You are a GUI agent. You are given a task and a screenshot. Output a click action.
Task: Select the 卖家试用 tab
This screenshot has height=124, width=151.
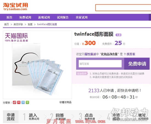point(82,17)
